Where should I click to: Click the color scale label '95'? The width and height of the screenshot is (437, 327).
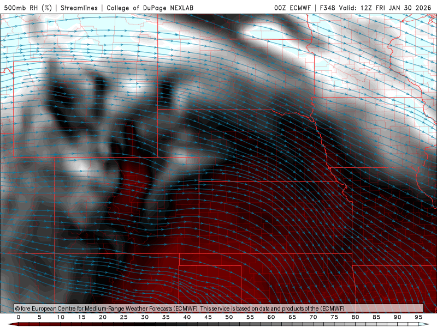click(x=418, y=317)
